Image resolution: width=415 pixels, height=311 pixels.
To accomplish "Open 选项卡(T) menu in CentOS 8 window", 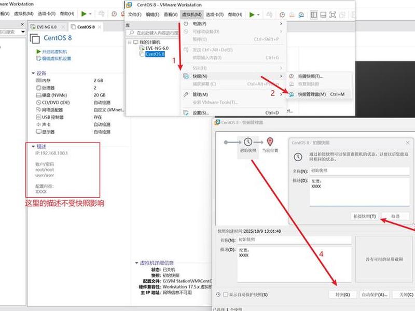I will tap(215, 15).
